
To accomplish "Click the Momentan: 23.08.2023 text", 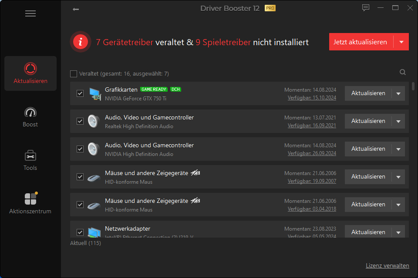I will click(x=310, y=229).
